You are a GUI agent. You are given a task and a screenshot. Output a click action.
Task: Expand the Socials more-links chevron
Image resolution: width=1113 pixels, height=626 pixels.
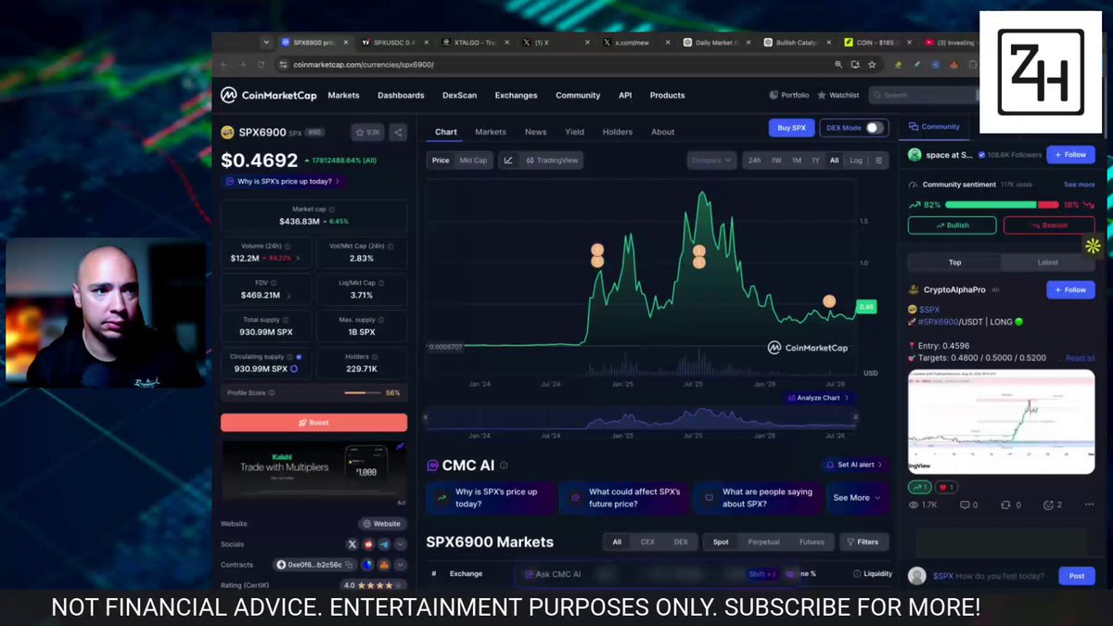pyautogui.click(x=400, y=544)
